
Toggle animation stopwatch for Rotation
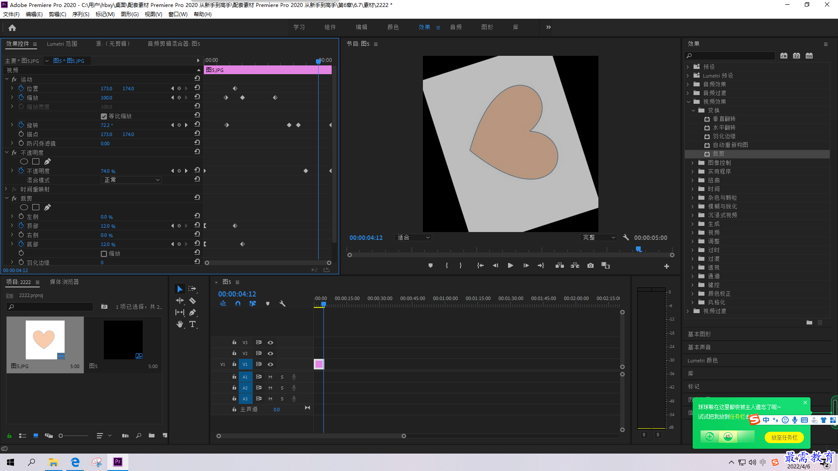point(21,125)
